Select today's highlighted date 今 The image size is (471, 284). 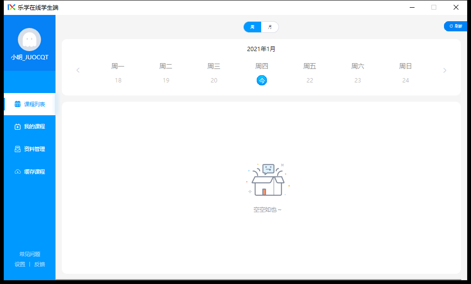tap(262, 81)
